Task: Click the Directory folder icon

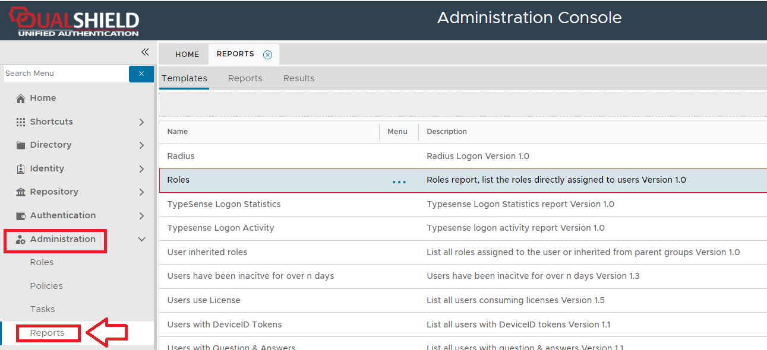Action: (x=21, y=145)
